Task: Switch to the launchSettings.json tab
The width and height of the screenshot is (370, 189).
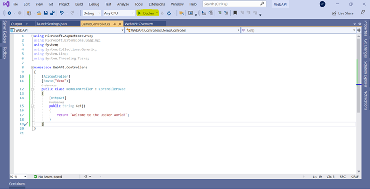Action: click(x=52, y=24)
